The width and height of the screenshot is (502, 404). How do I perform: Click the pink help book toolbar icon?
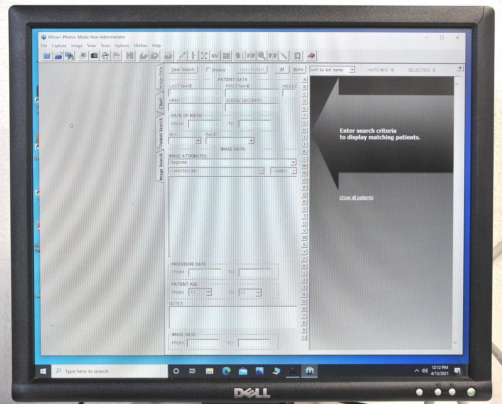(311, 56)
